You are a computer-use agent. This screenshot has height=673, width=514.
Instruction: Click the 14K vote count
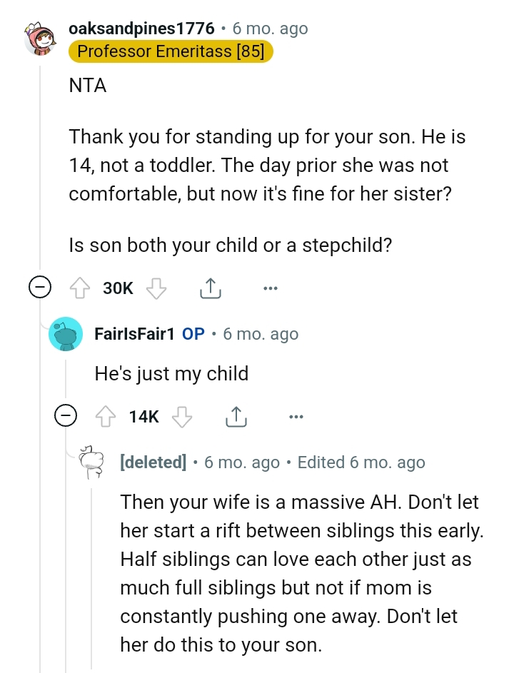(x=143, y=416)
